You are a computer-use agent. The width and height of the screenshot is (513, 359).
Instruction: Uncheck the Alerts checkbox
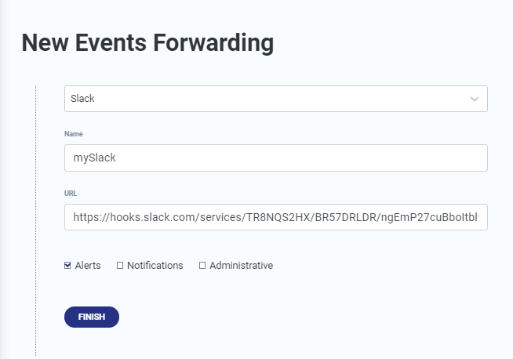click(x=67, y=266)
